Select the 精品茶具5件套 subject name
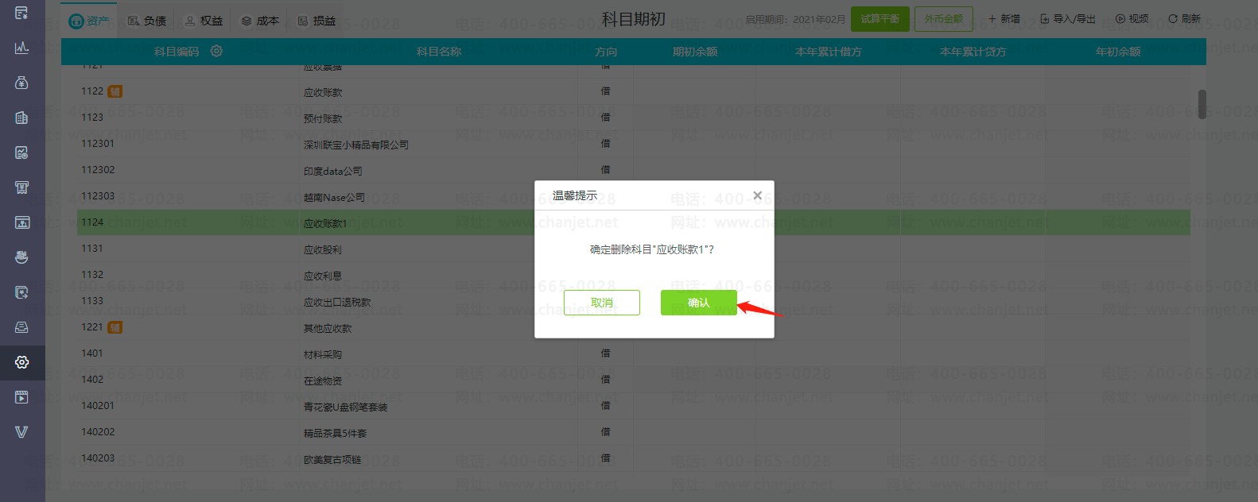The width and height of the screenshot is (1258, 502). pyautogui.click(x=335, y=433)
